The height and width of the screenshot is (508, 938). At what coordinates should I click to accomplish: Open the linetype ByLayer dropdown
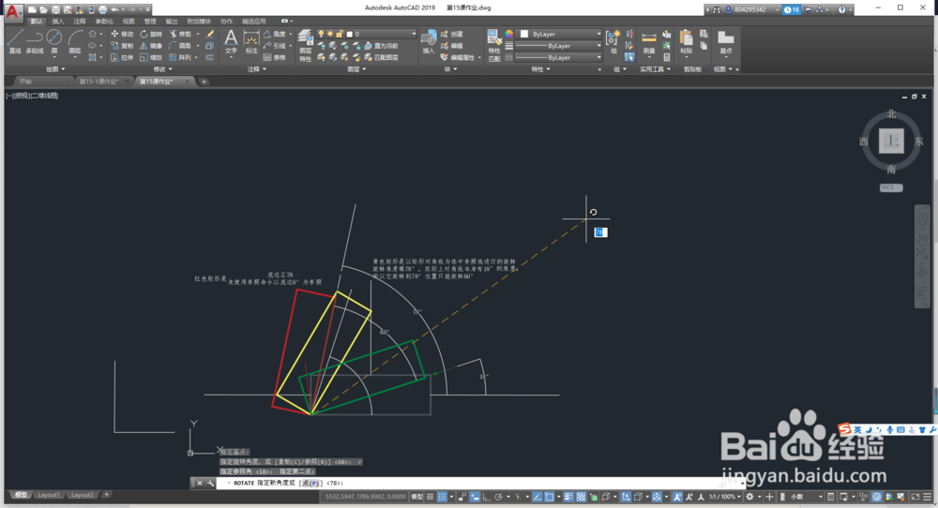click(x=558, y=57)
